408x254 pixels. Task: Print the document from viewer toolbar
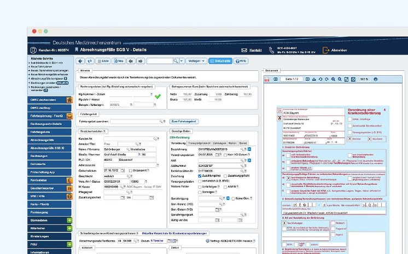(376, 79)
